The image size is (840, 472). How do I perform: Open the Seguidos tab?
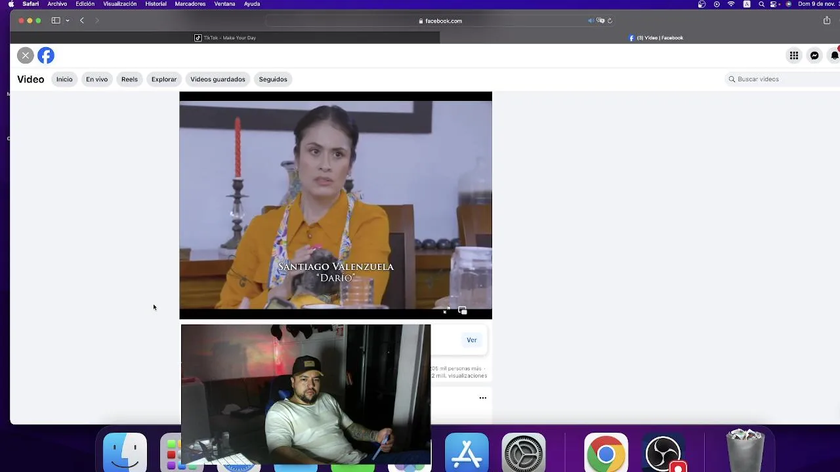coord(273,79)
